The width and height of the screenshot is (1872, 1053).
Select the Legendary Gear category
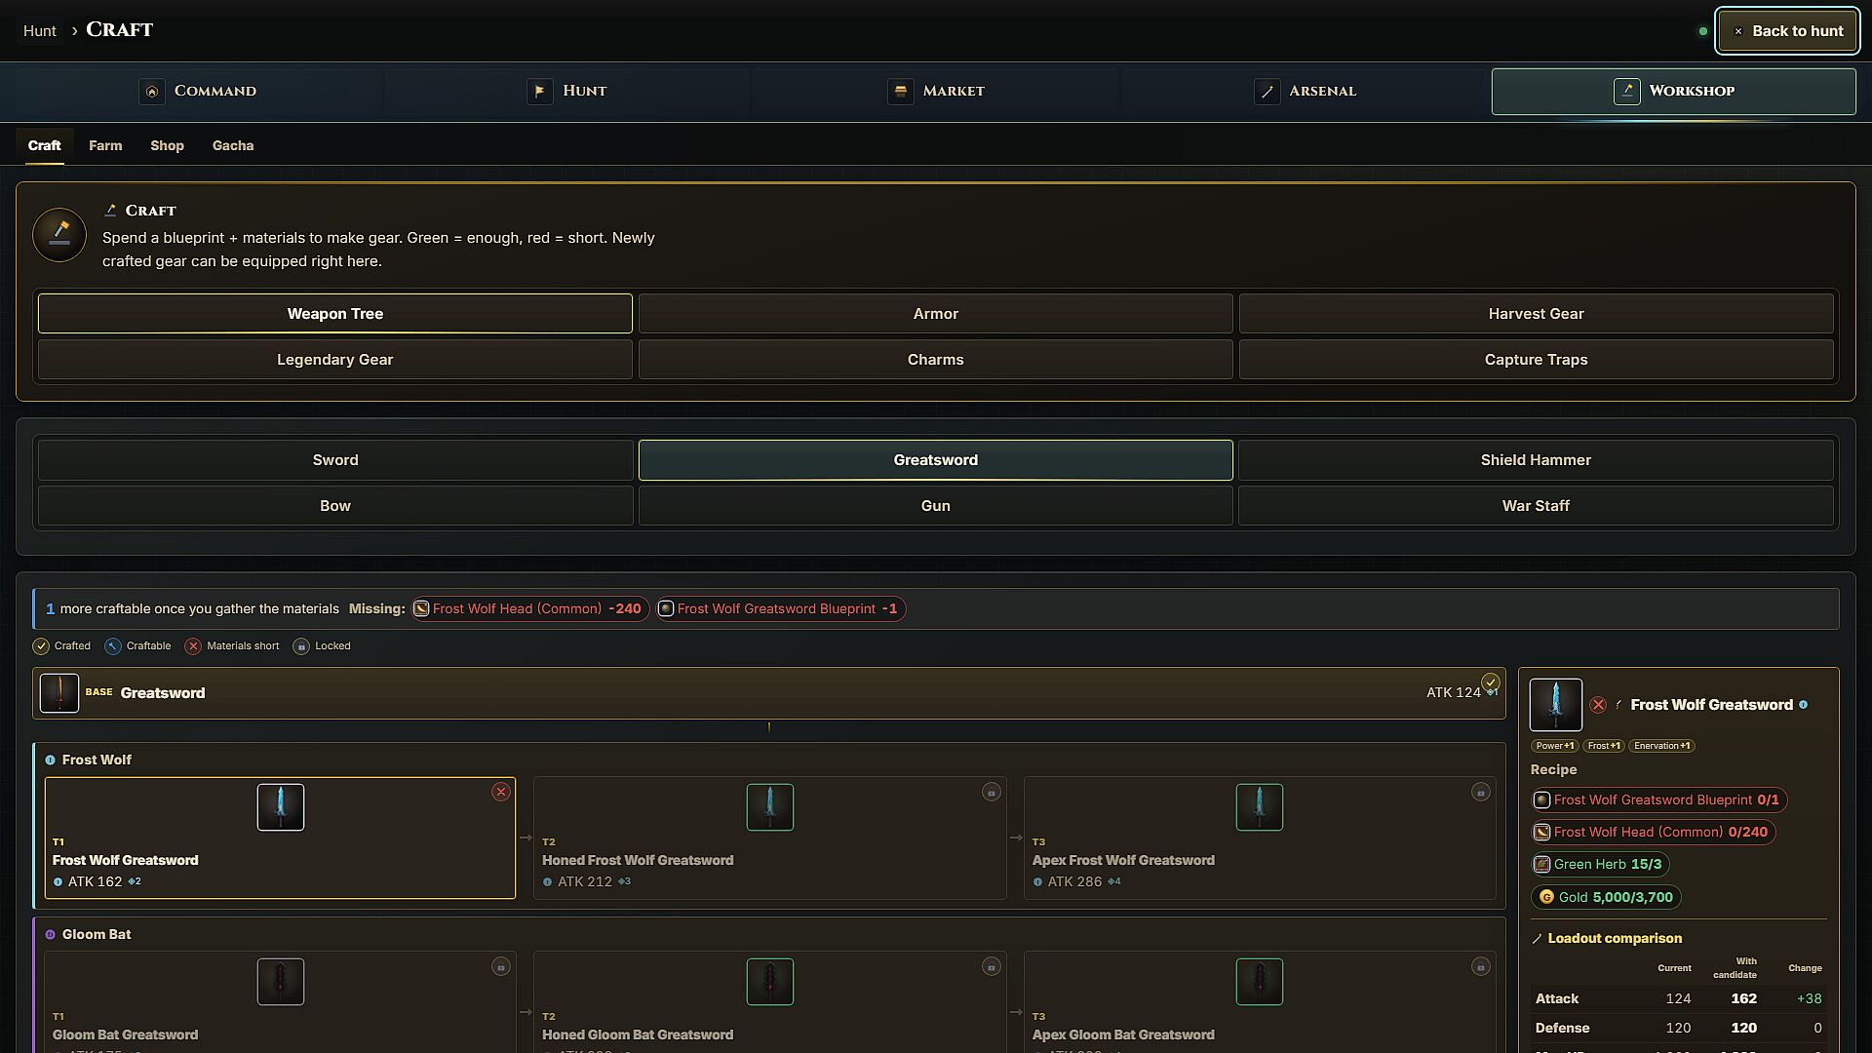[335, 360]
